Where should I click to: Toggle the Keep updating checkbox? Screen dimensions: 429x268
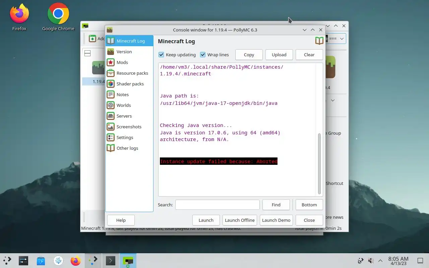[161, 55]
